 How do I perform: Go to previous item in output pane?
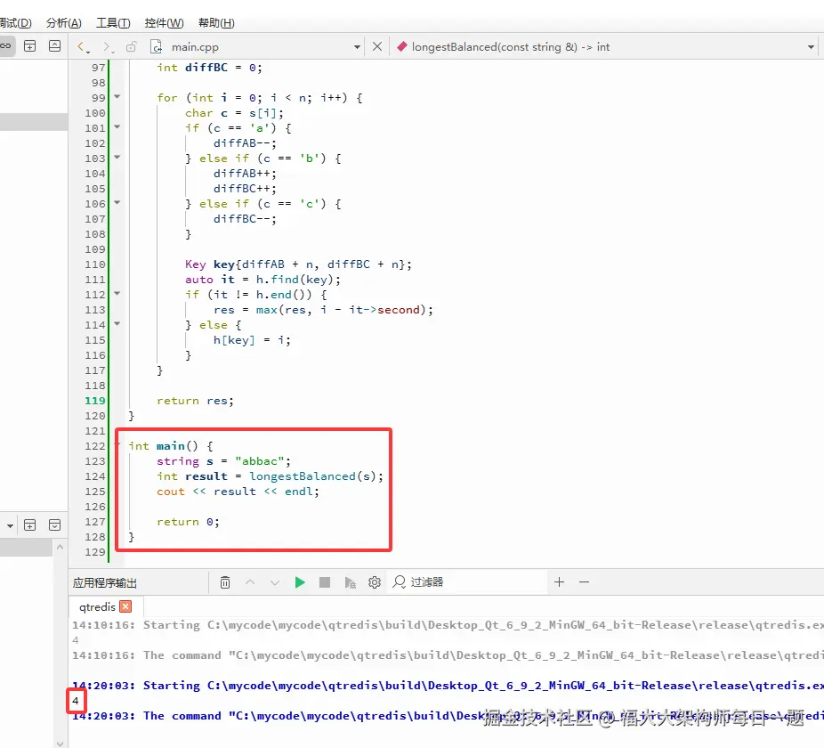tap(250, 582)
